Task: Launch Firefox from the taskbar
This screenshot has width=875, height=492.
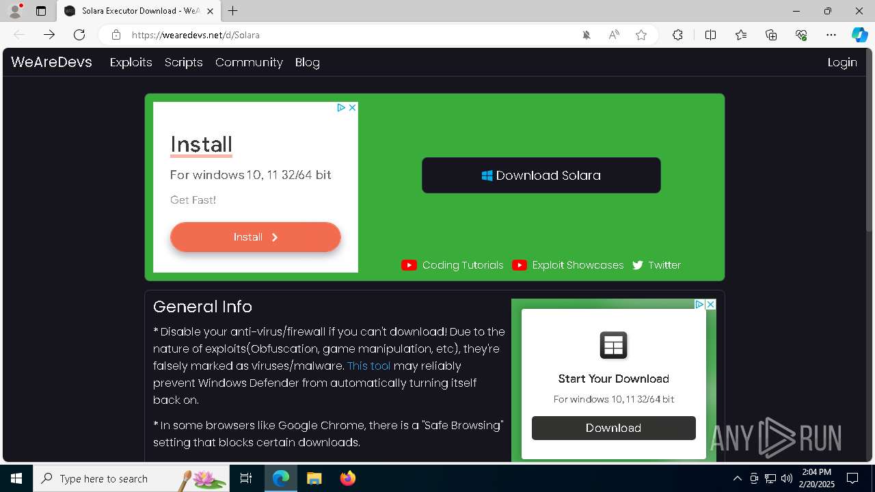Action: pos(348,478)
